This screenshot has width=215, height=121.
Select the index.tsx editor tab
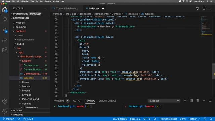[94, 8]
